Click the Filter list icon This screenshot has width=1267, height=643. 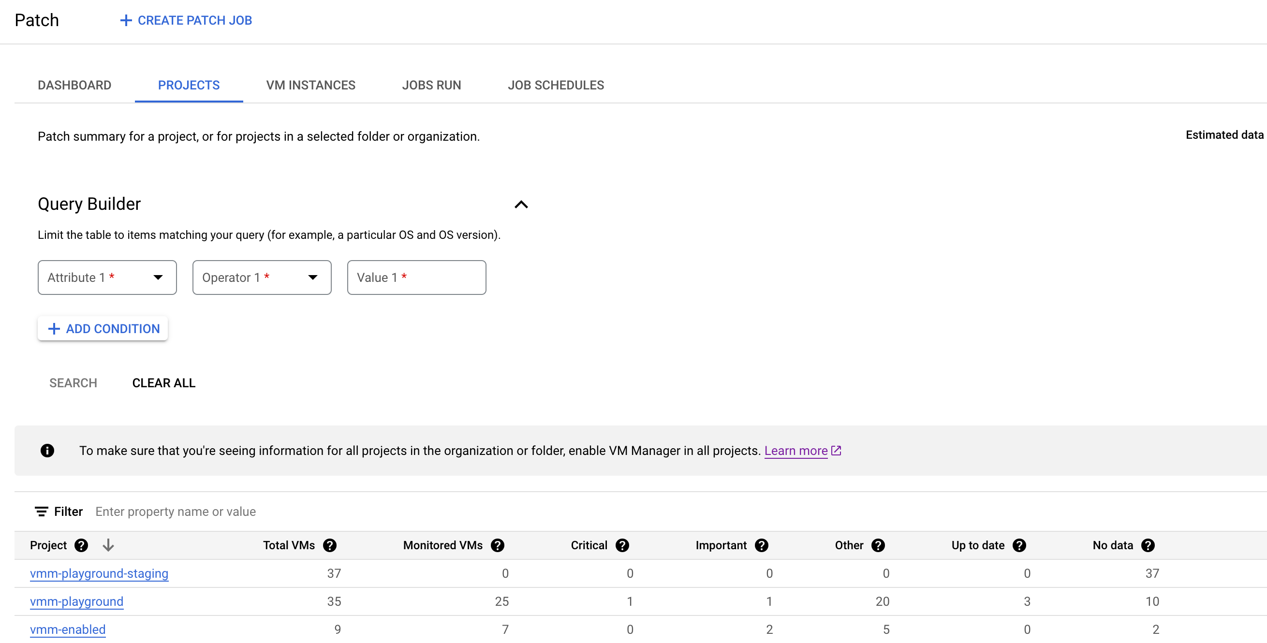coord(41,512)
